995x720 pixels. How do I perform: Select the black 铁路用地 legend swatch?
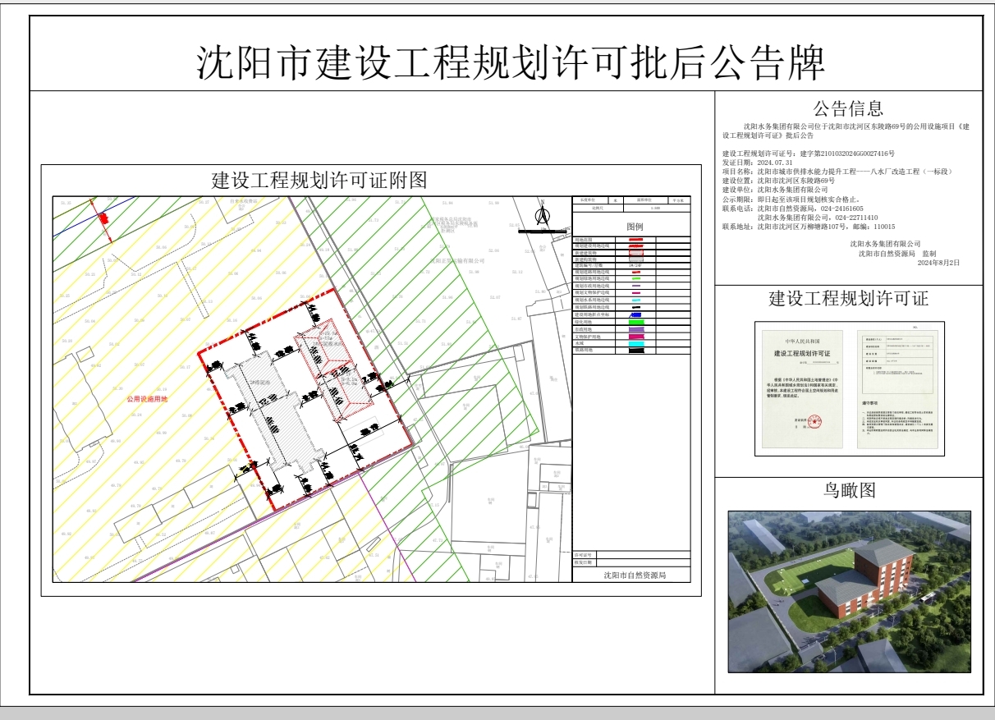pyautogui.click(x=636, y=351)
